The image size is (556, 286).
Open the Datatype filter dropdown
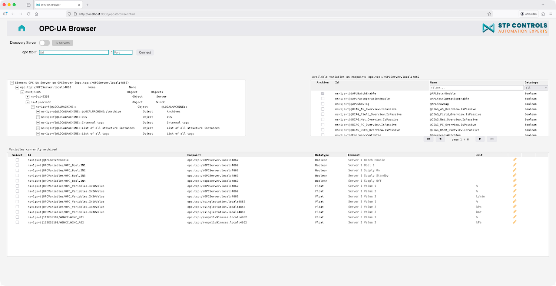tap(536, 88)
